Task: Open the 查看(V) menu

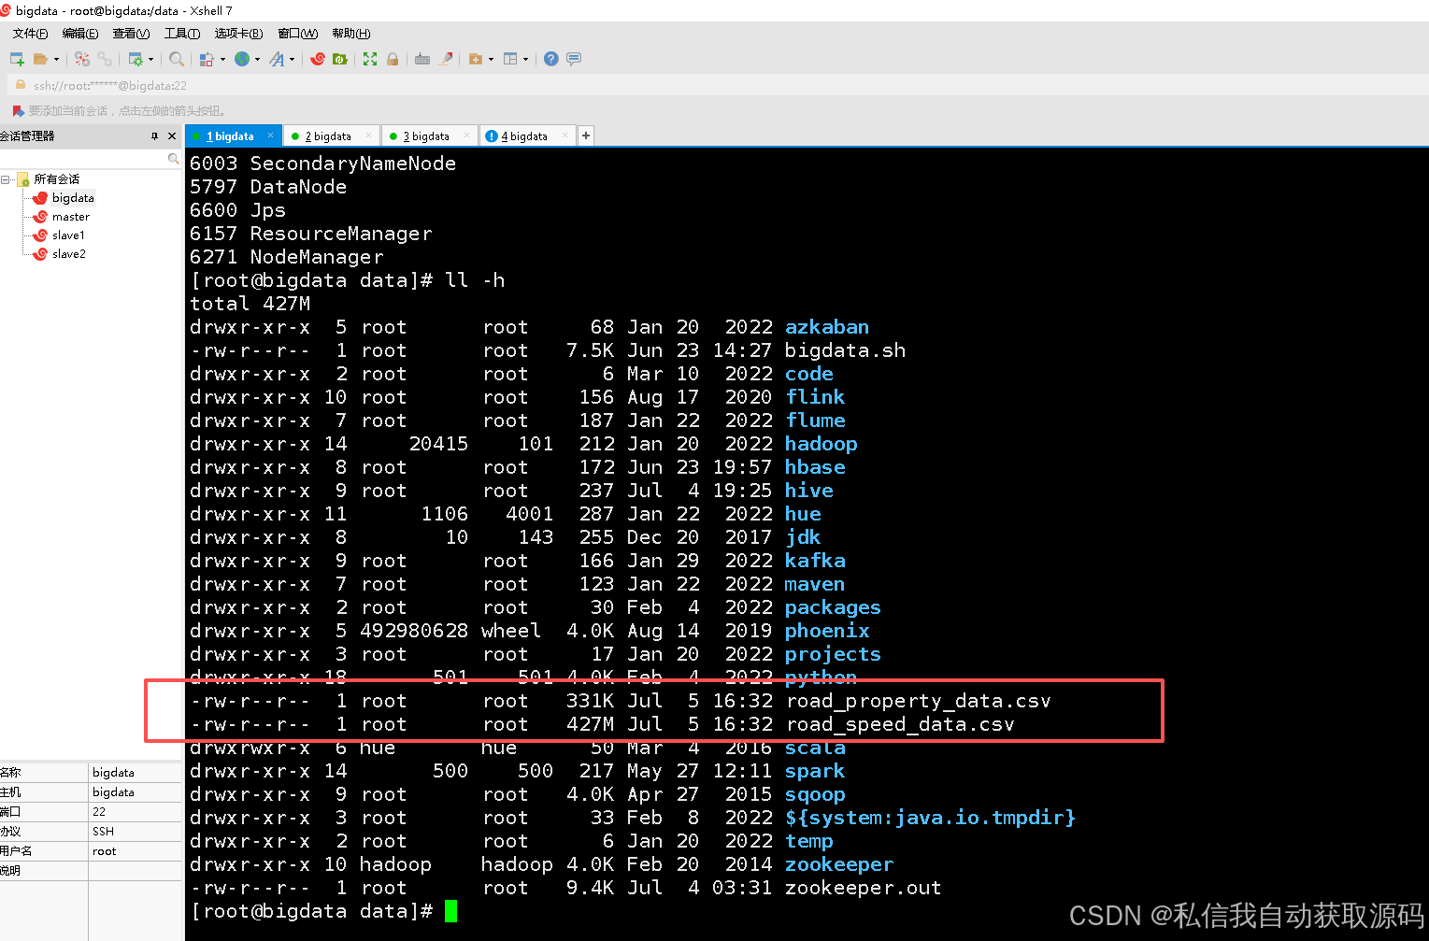Action: tap(131, 34)
